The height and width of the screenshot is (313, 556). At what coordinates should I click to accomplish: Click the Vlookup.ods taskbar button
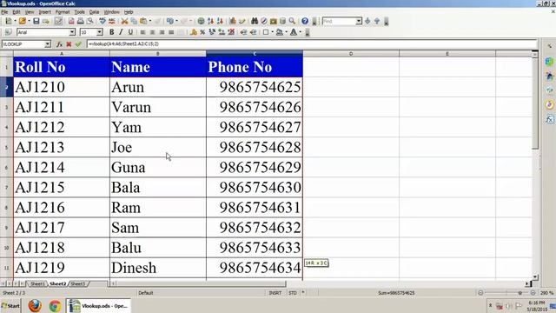[x=98, y=306]
